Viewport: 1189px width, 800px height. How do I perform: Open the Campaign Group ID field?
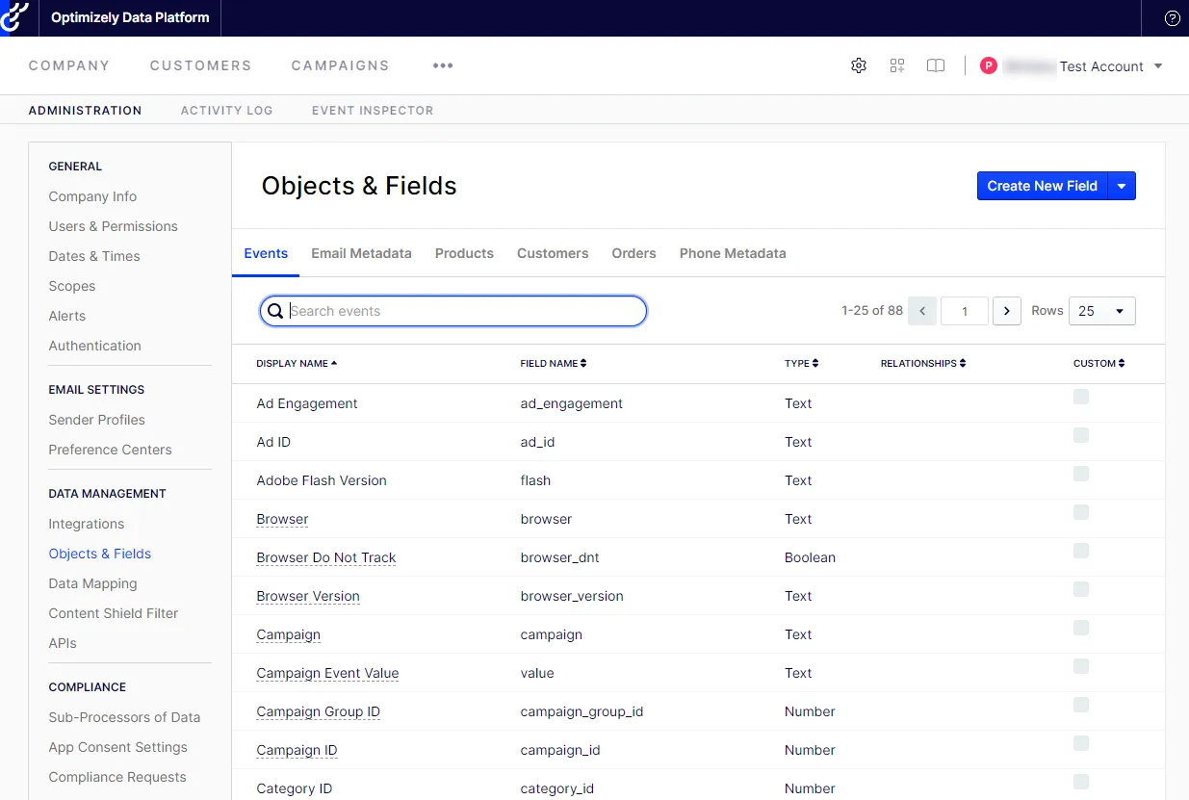coord(318,711)
